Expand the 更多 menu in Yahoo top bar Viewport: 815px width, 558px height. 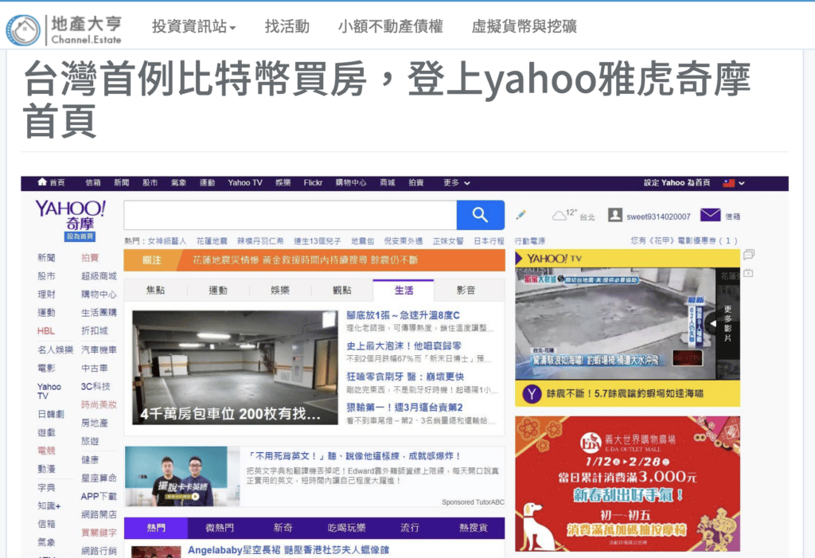pos(456,183)
